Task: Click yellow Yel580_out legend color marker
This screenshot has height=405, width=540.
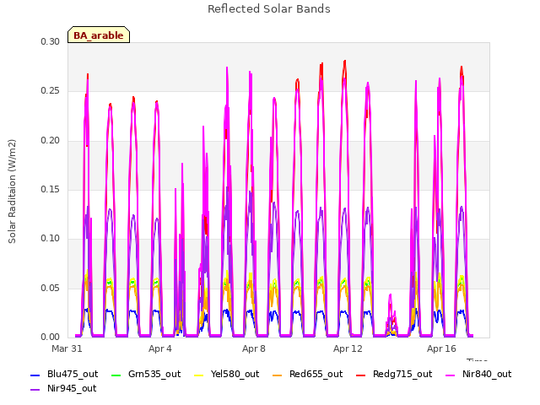Action: (199, 375)
